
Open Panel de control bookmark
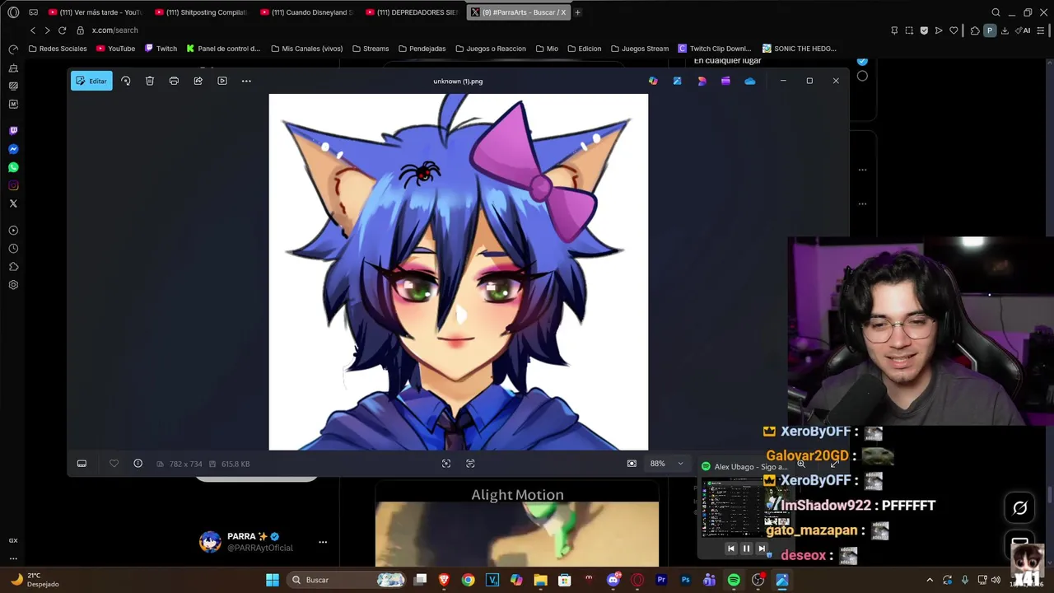(223, 49)
